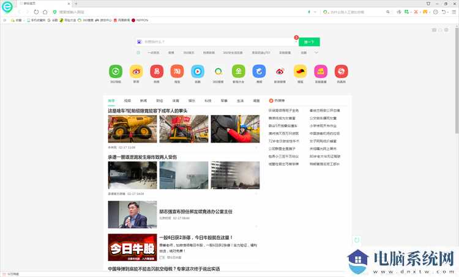Click the green extension icon in toolbar

pos(406,12)
